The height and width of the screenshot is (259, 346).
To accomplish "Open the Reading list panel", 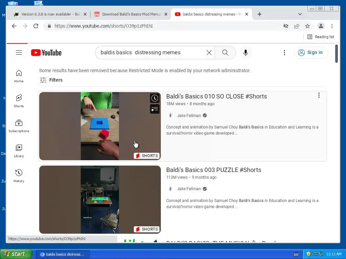I will [321, 37].
